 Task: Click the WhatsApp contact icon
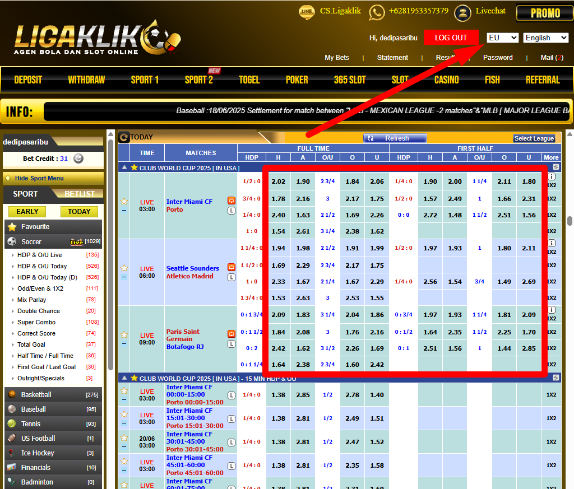pyautogui.click(x=377, y=12)
